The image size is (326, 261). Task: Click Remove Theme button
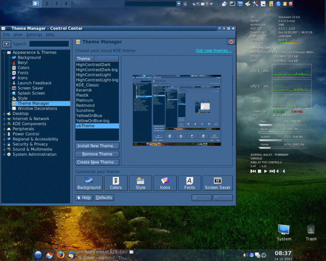[97, 154]
